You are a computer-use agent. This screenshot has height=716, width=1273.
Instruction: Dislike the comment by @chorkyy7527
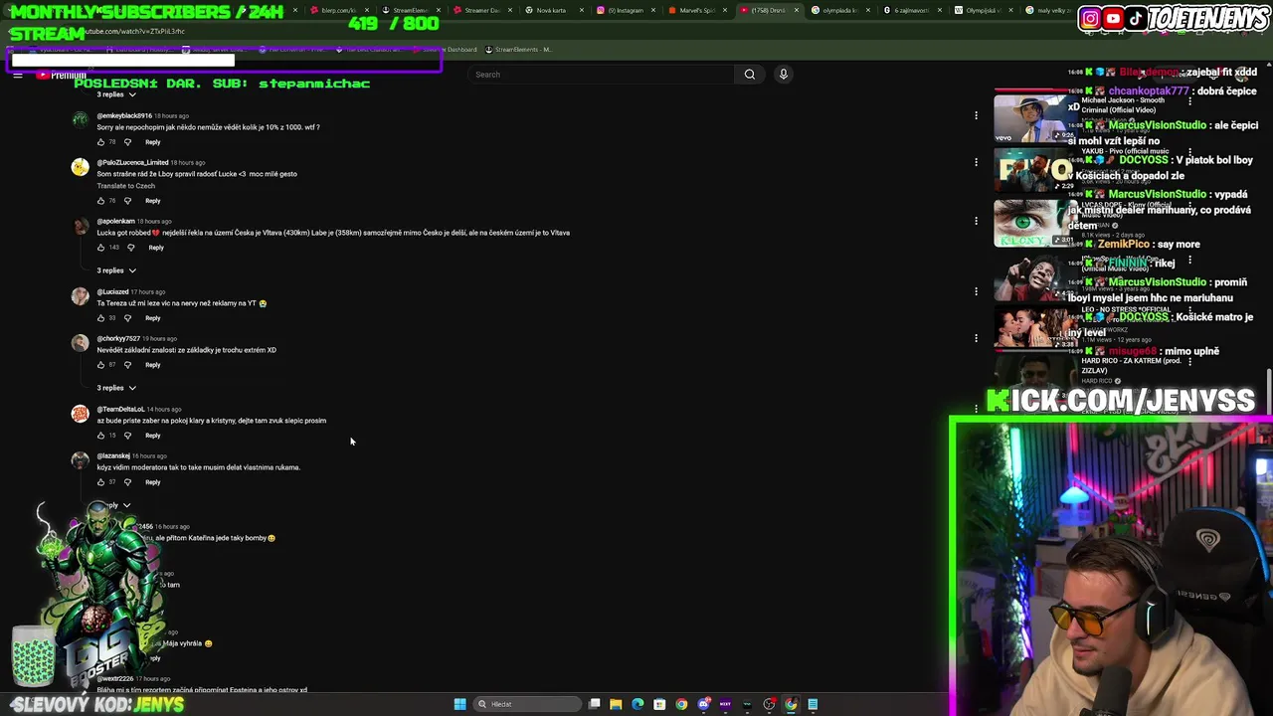tap(127, 365)
